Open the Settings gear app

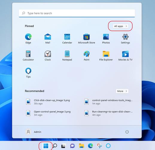[x=125, y=39]
